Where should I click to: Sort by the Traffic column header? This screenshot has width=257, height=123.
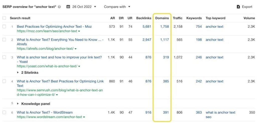coord(178,18)
